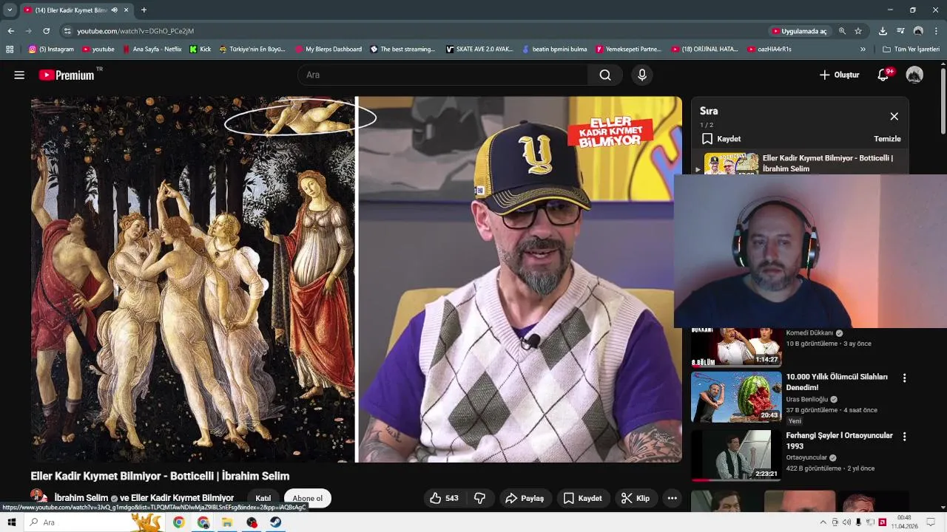This screenshot has height=532, width=947.
Task: Create a clip with Klip button
Action: [x=636, y=498]
